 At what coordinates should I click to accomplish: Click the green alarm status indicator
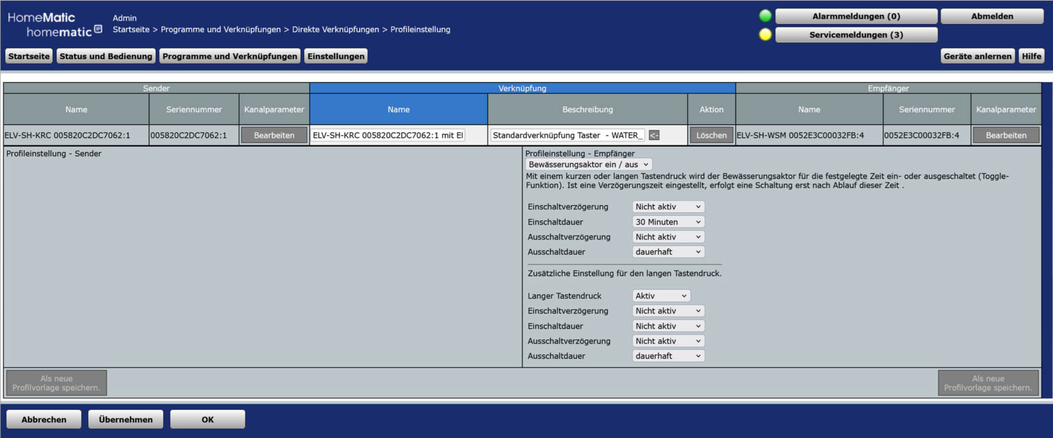click(765, 16)
